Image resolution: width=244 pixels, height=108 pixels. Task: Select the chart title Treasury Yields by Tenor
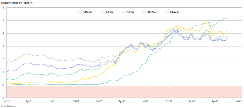17,2
